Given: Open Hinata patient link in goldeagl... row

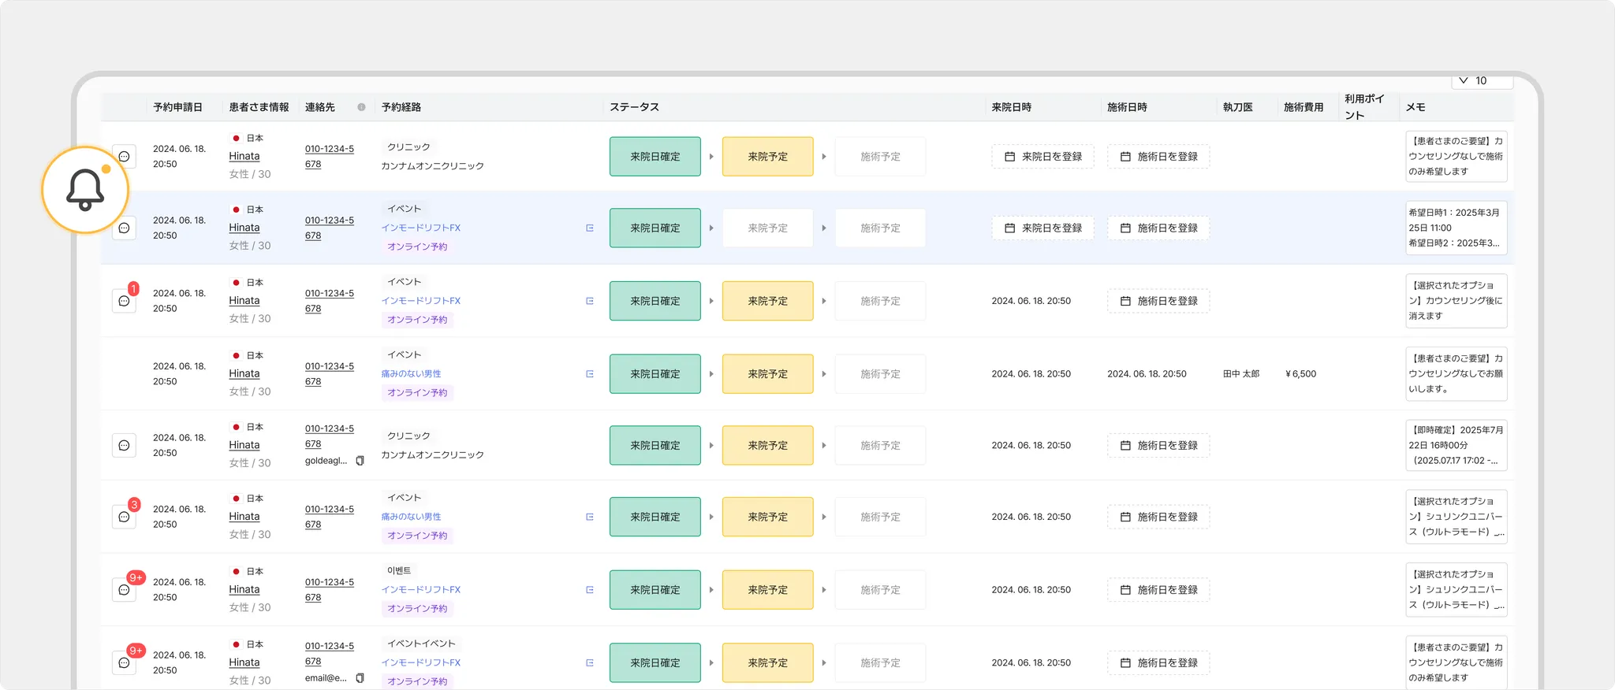Looking at the screenshot, I should pyautogui.click(x=244, y=445).
